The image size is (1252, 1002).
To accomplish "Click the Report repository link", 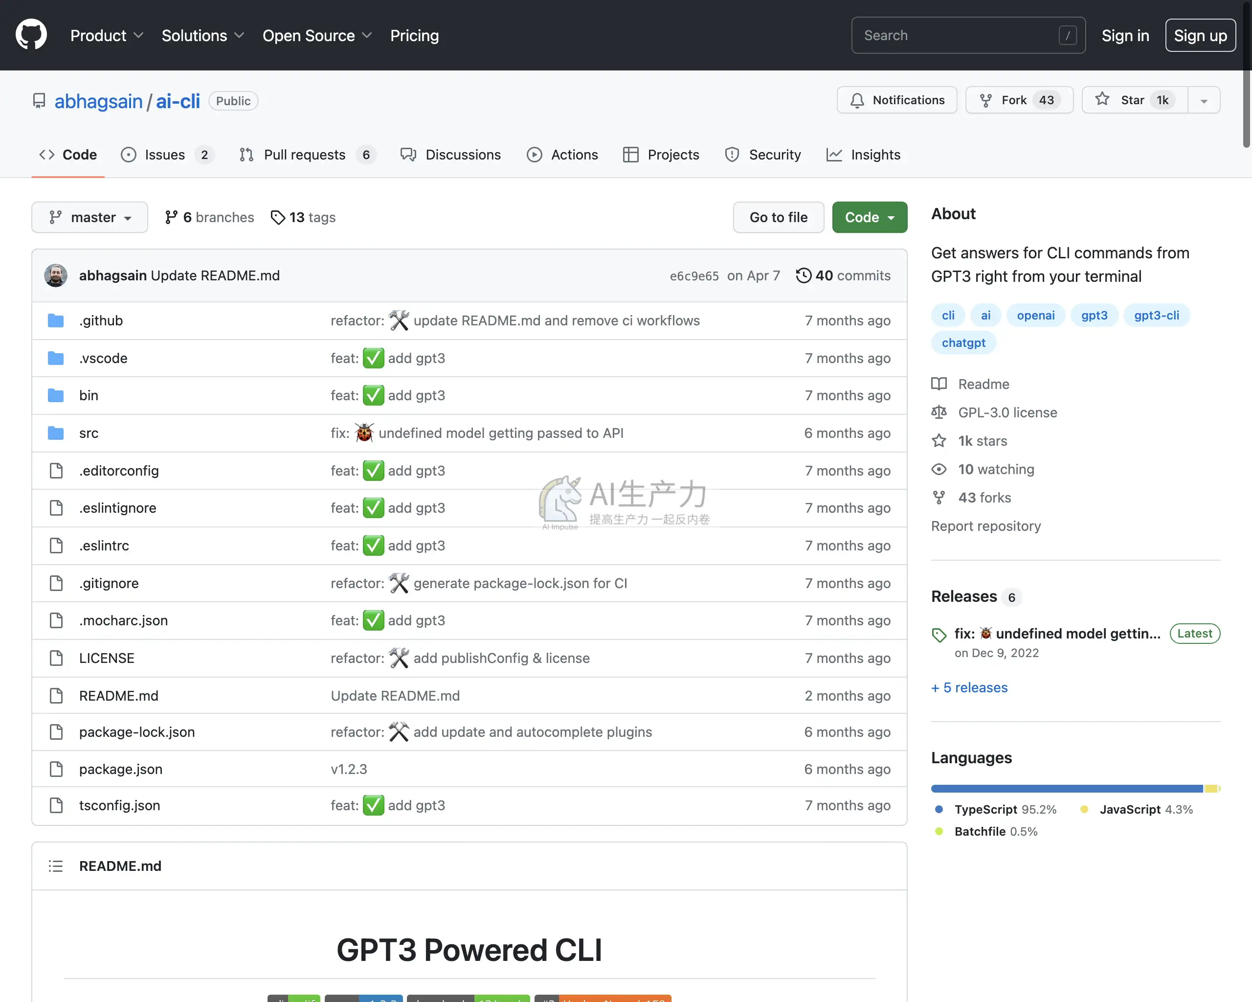I will tap(986, 526).
